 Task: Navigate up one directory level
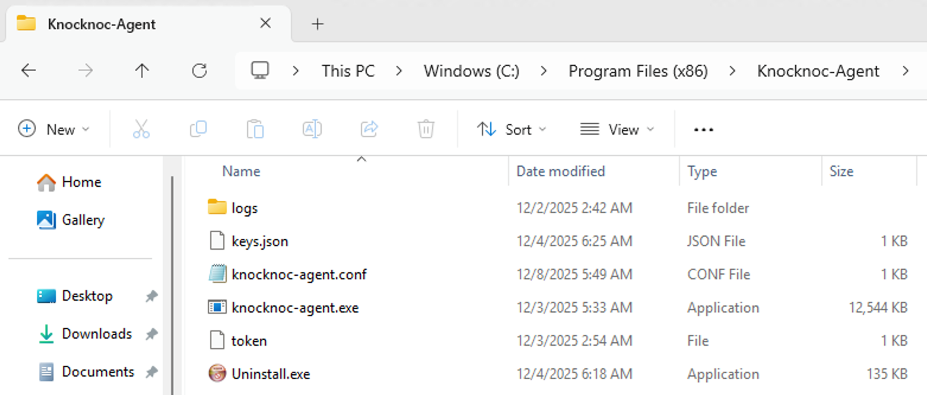(x=141, y=71)
